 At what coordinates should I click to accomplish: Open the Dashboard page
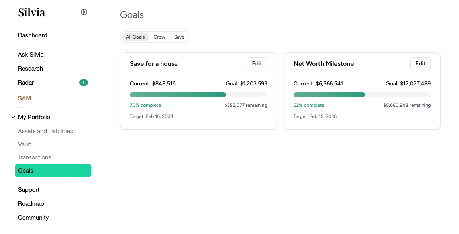coord(33,35)
